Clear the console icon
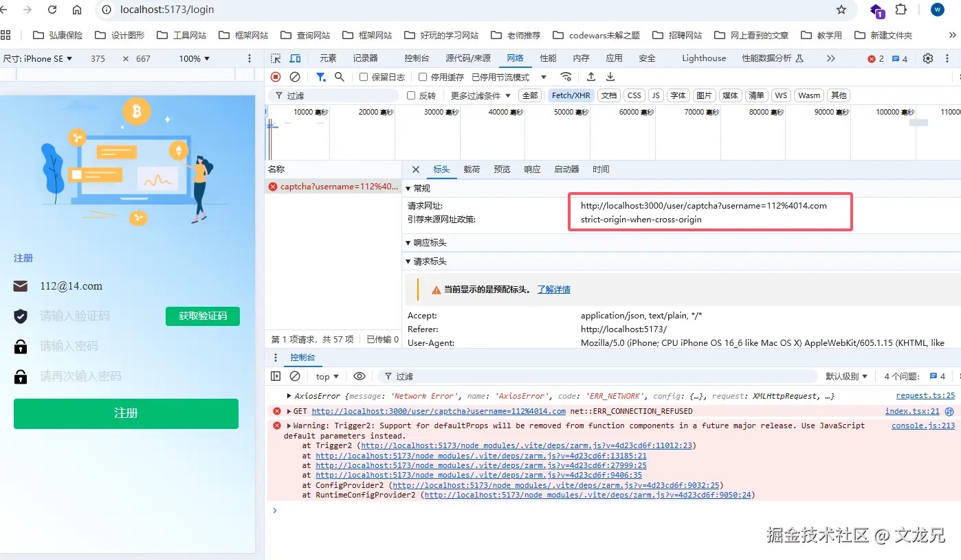961x560 pixels. pos(295,376)
